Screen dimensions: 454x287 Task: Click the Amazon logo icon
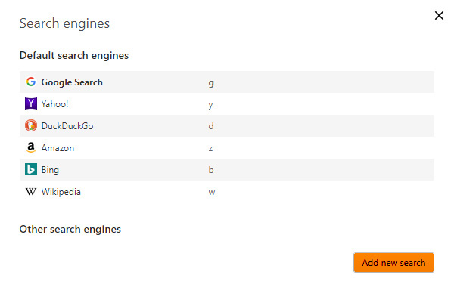pos(31,147)
